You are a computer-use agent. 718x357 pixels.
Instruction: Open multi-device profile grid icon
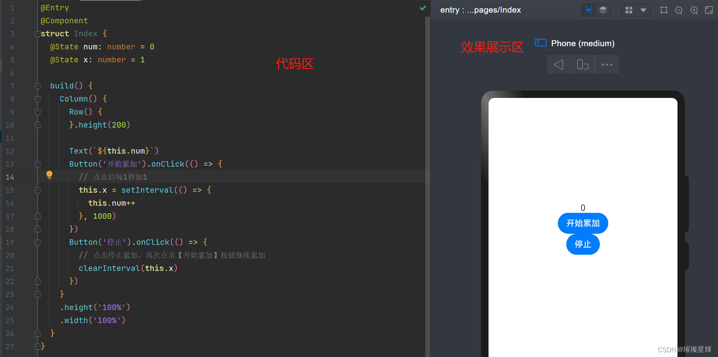(x=629, y=10)
